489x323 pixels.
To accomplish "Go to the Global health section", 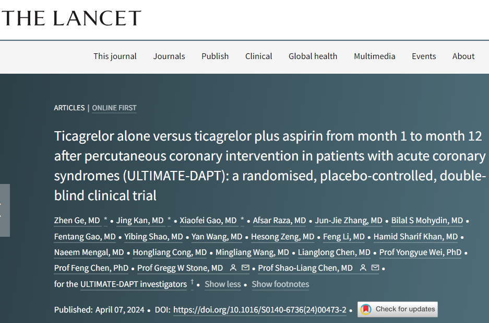I will click(x=313, y=56).
